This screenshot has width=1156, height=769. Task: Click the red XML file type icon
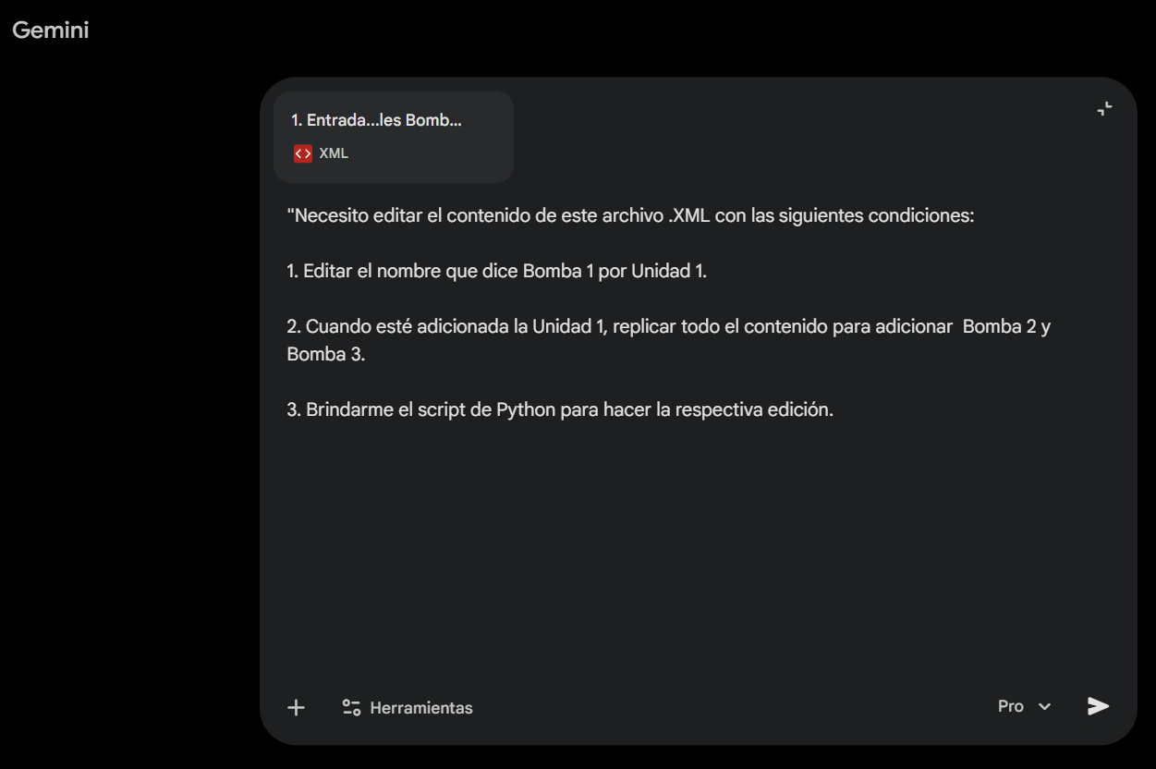303,153
